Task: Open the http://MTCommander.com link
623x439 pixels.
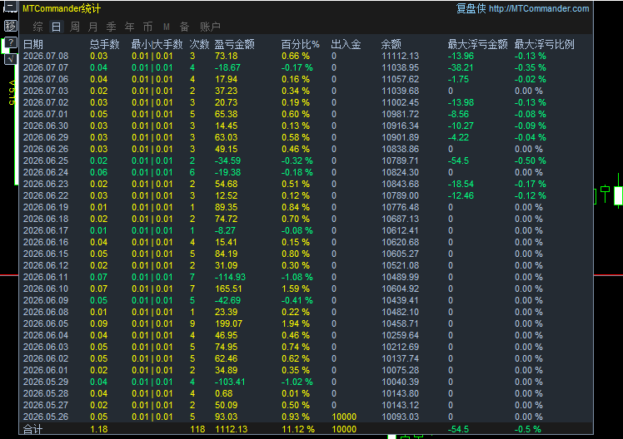Action: (x=539, y=8)
